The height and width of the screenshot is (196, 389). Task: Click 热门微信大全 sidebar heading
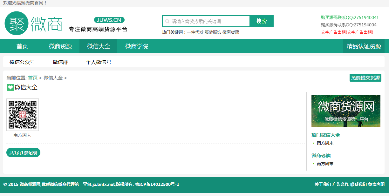(x=326, y=135)
